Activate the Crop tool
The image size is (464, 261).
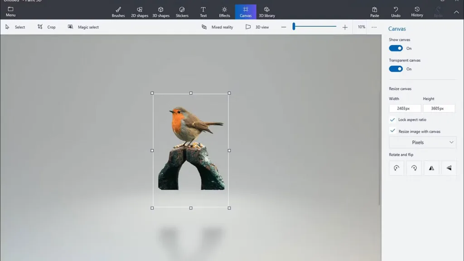point(47,27)
